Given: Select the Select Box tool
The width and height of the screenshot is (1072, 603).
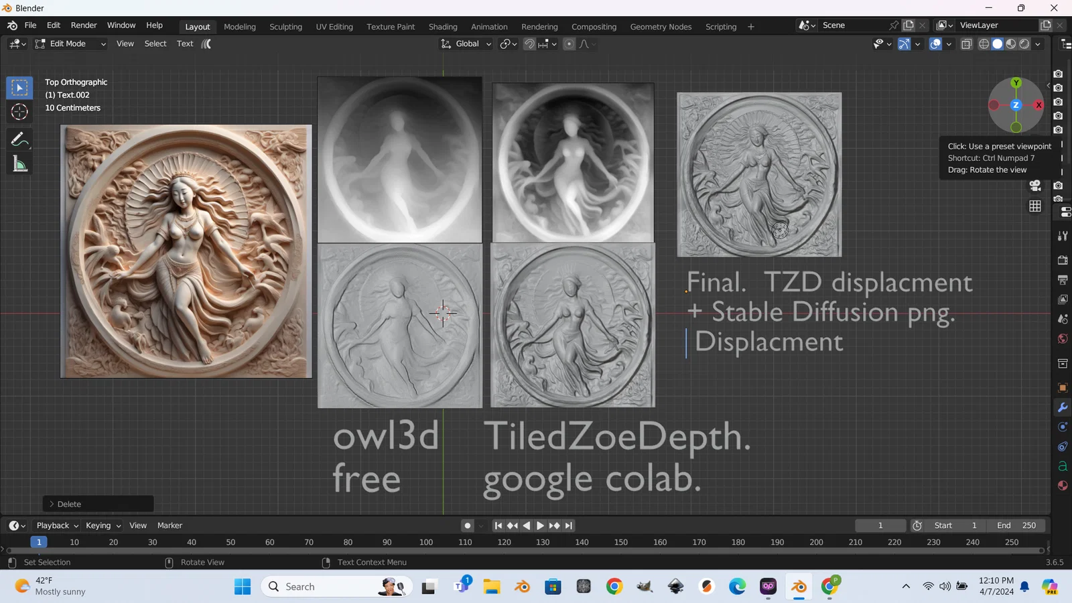Looking at the screenshot, I should [19, 88].
